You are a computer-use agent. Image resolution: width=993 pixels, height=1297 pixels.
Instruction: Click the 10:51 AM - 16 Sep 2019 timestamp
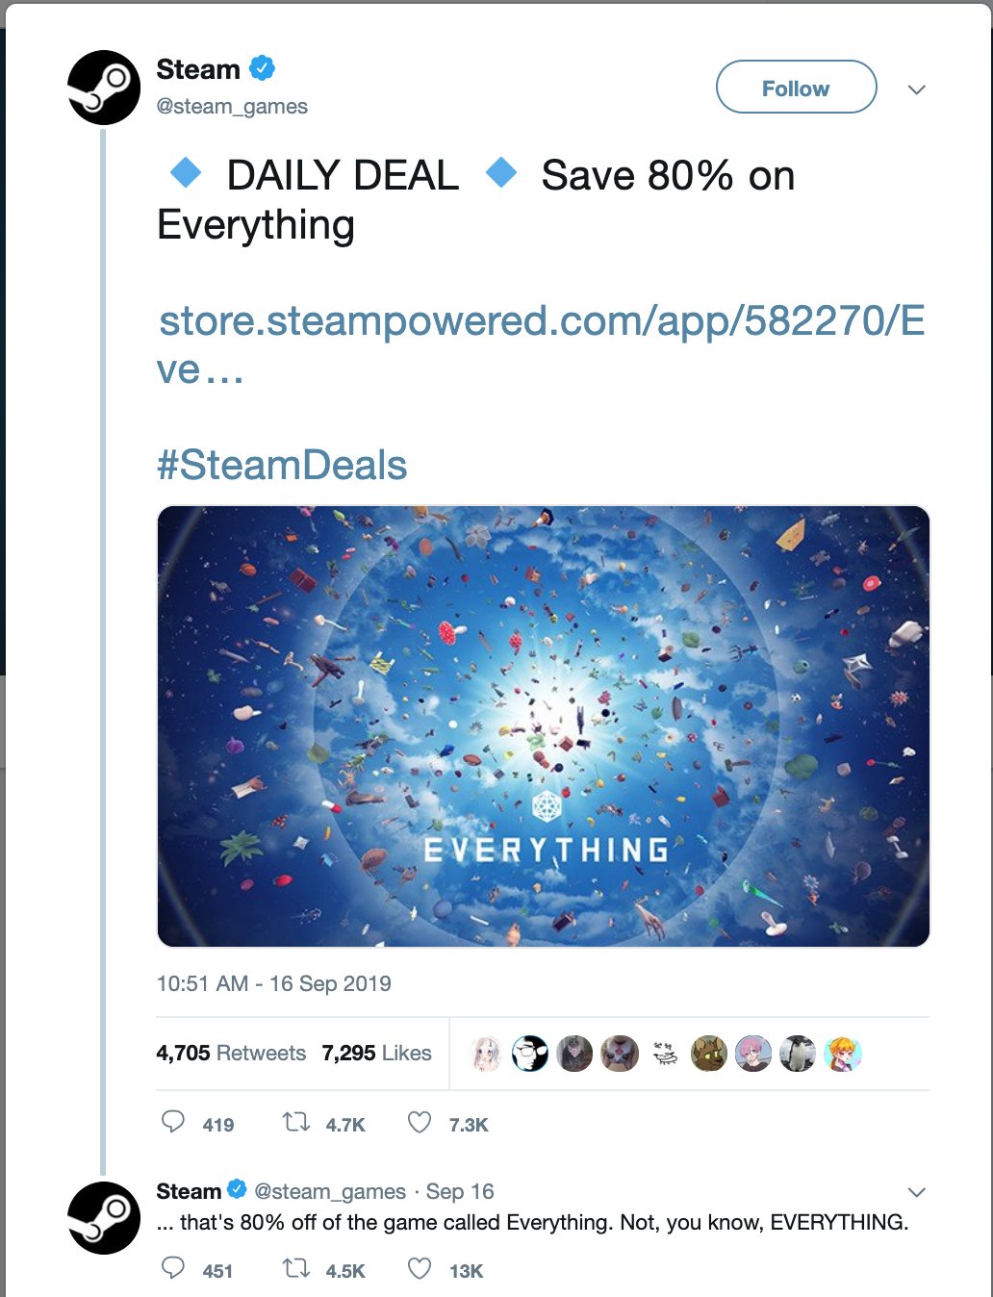[x=273, y=983]
